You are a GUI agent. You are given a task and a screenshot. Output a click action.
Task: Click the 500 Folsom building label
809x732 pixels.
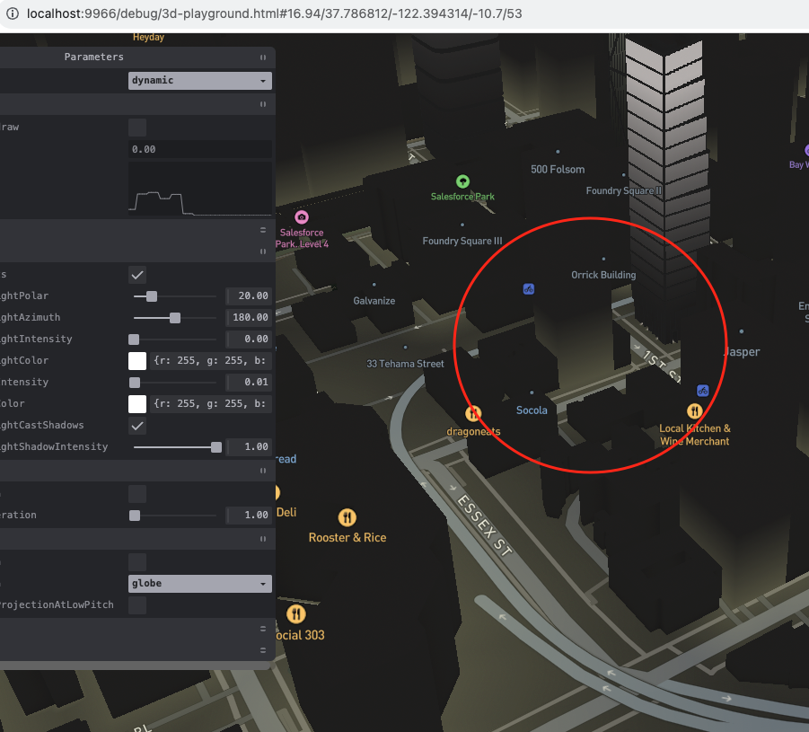coord(557,169)
